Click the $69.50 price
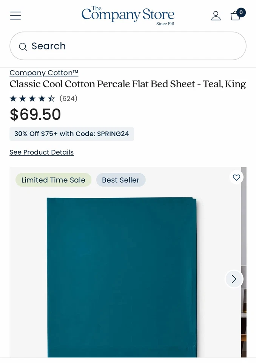Viewport: 256px width, 363px height. point(35,115)
